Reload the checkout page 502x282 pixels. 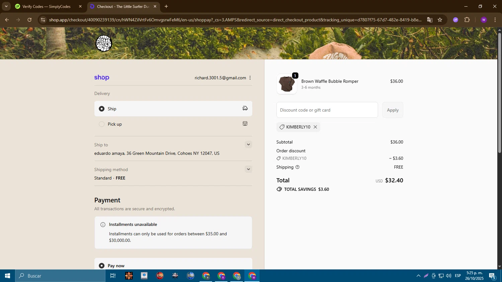[x=29, y=20]
